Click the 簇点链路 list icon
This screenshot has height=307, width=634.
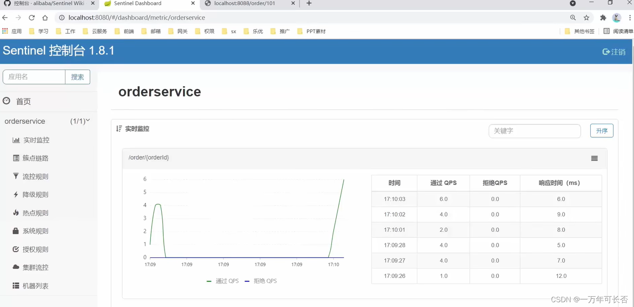coord(16,158)
